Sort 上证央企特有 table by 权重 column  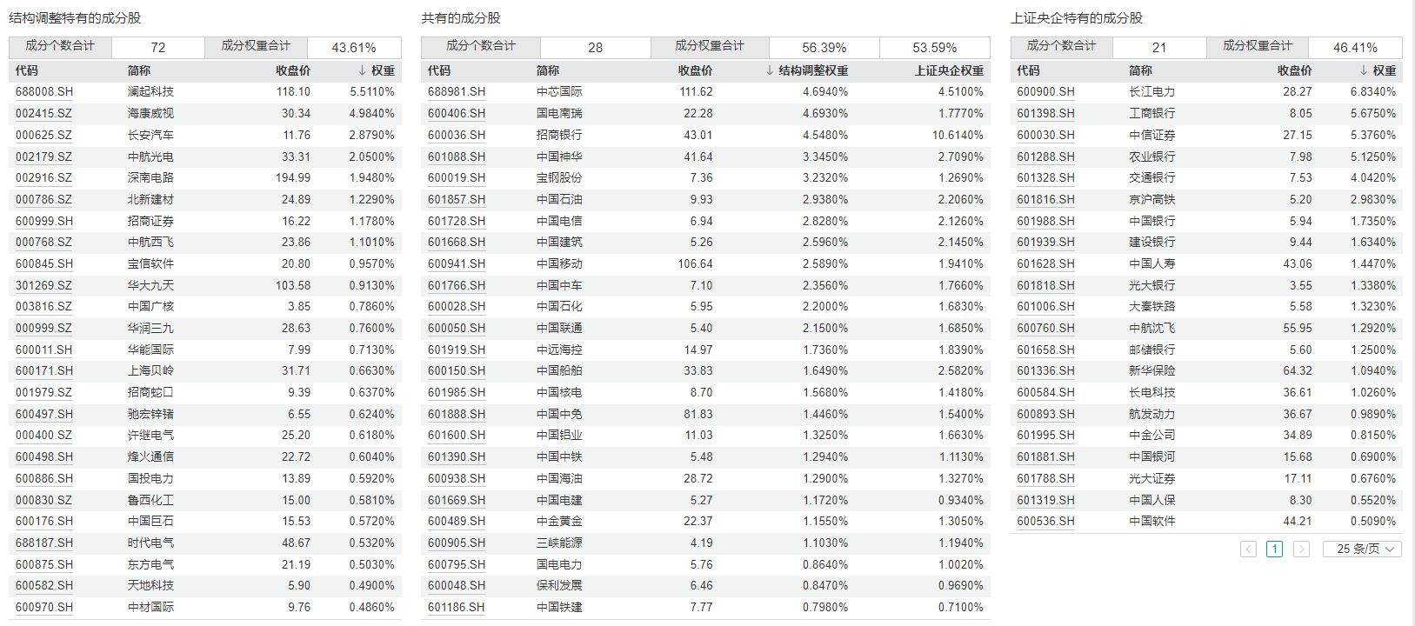(x=1378, y=70)
